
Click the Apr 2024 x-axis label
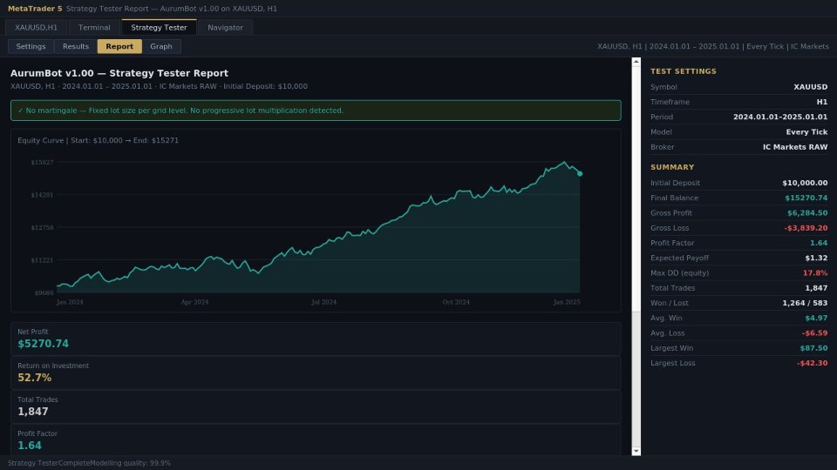point(194,302)
